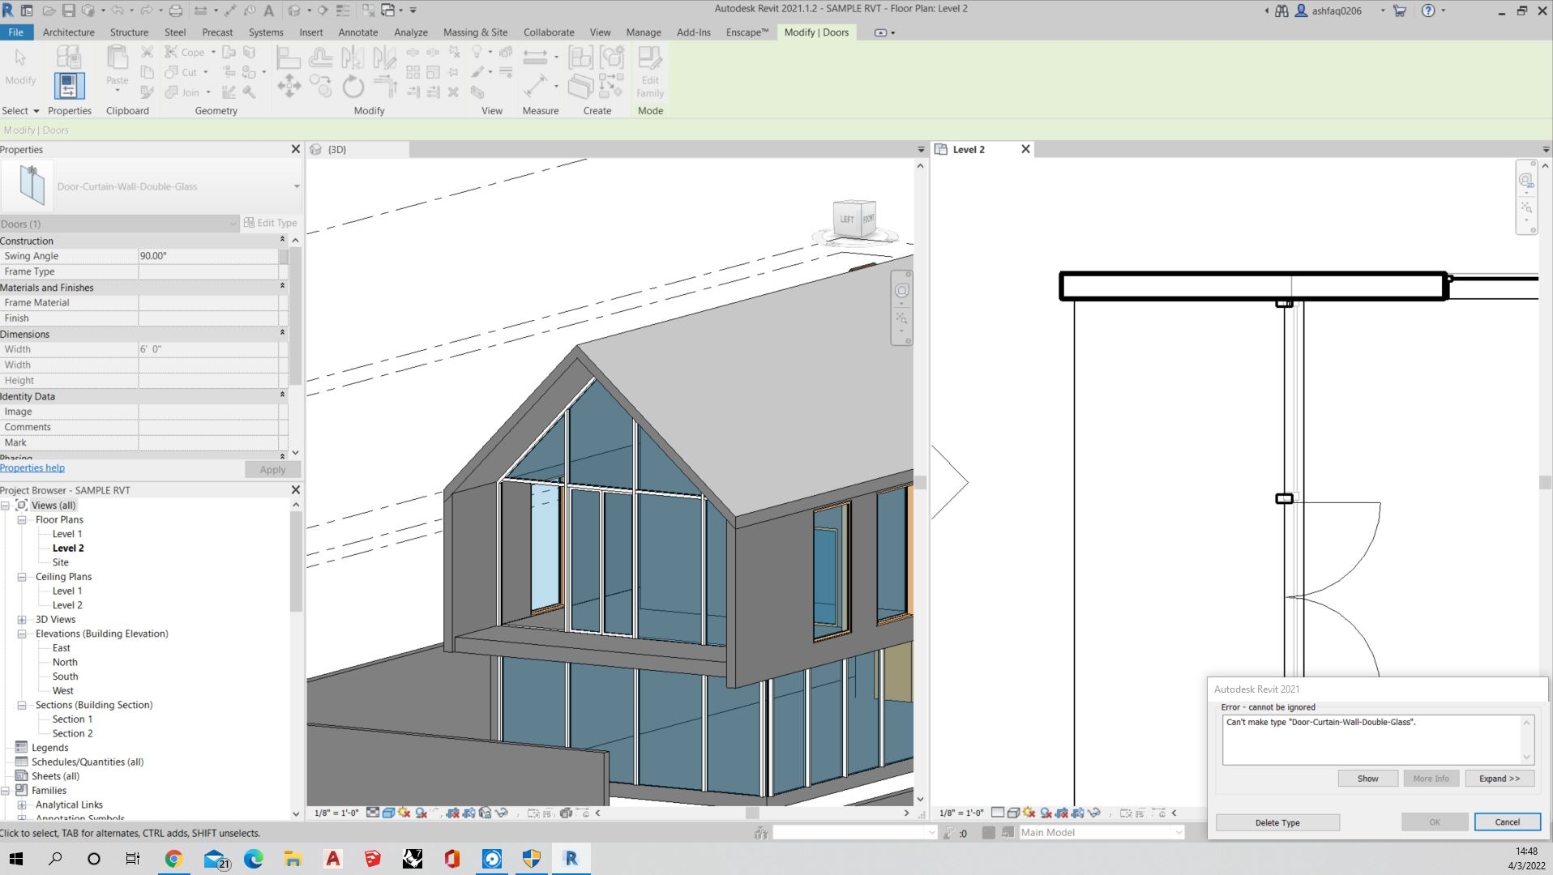Select the Mirror Pick Axis tool
This screenshot has height=875, width=1553.
pyautogui.click(x=353, y=57)
